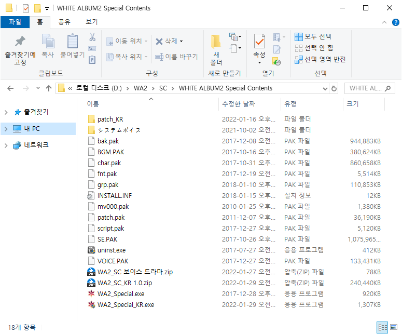The image size is (402, 334).
Task: Switch to Details view layout icon
Action: [382, 327]
